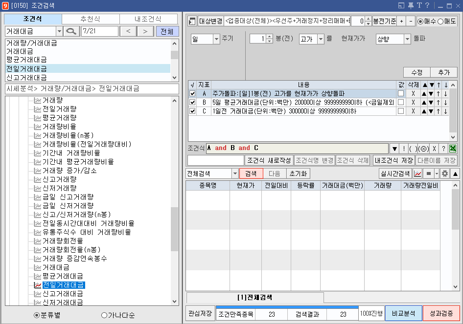Image resolution: width=463 pixels, height=324 pixels.
Task: Click 내조건식 저장 button
Action: point(394,161)
